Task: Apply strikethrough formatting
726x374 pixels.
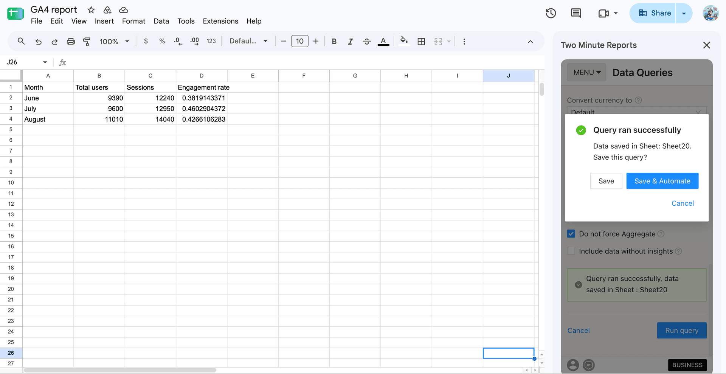Action: click(x=366, y=41)
